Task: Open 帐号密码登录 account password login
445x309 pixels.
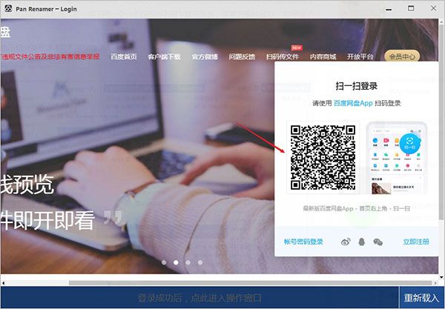Action: (x=303, y=242)
